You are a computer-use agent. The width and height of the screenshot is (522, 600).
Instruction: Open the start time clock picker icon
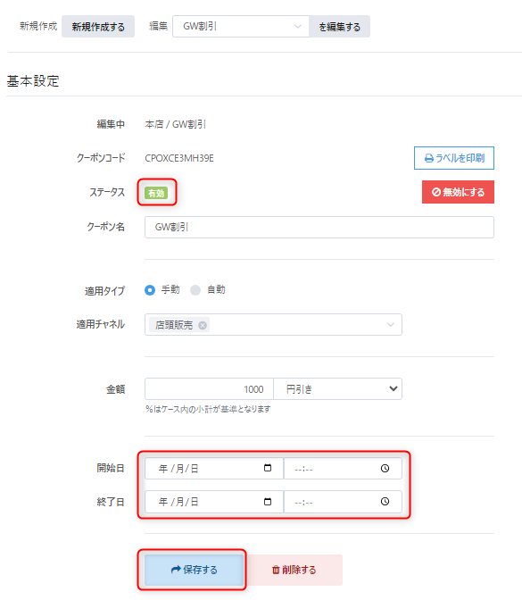[x=385, y=469]
